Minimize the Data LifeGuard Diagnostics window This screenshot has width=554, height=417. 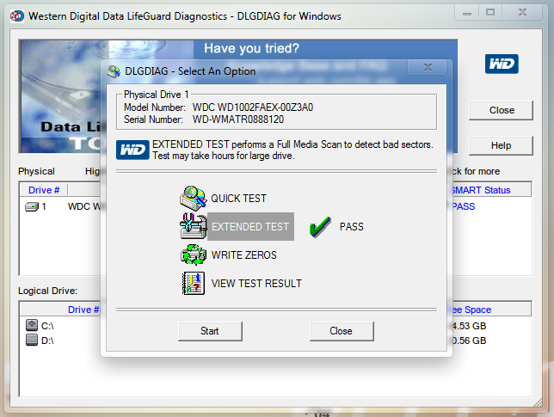467,13
